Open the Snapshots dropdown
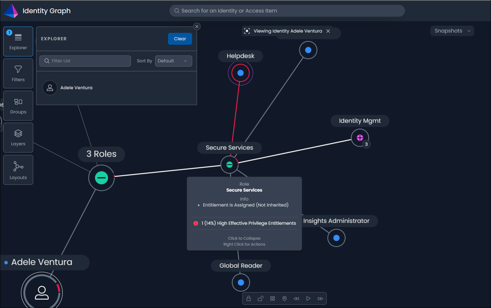The image size is (491, 308). pos(452,31)
